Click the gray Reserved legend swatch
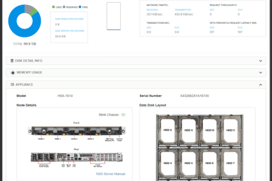Screen dimensions: 272x181 (64, 7)
